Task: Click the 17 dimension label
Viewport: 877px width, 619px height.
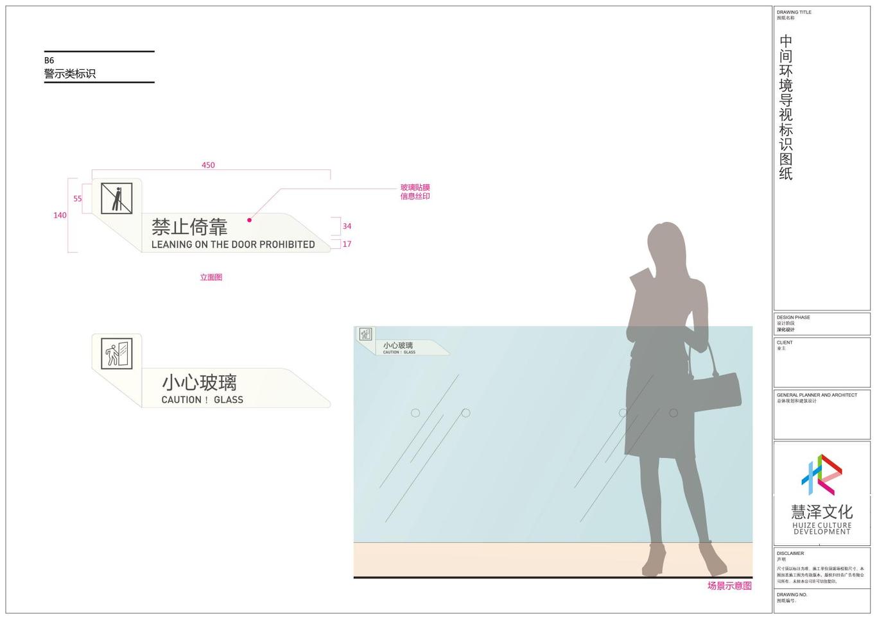Action: pos(347,244)
